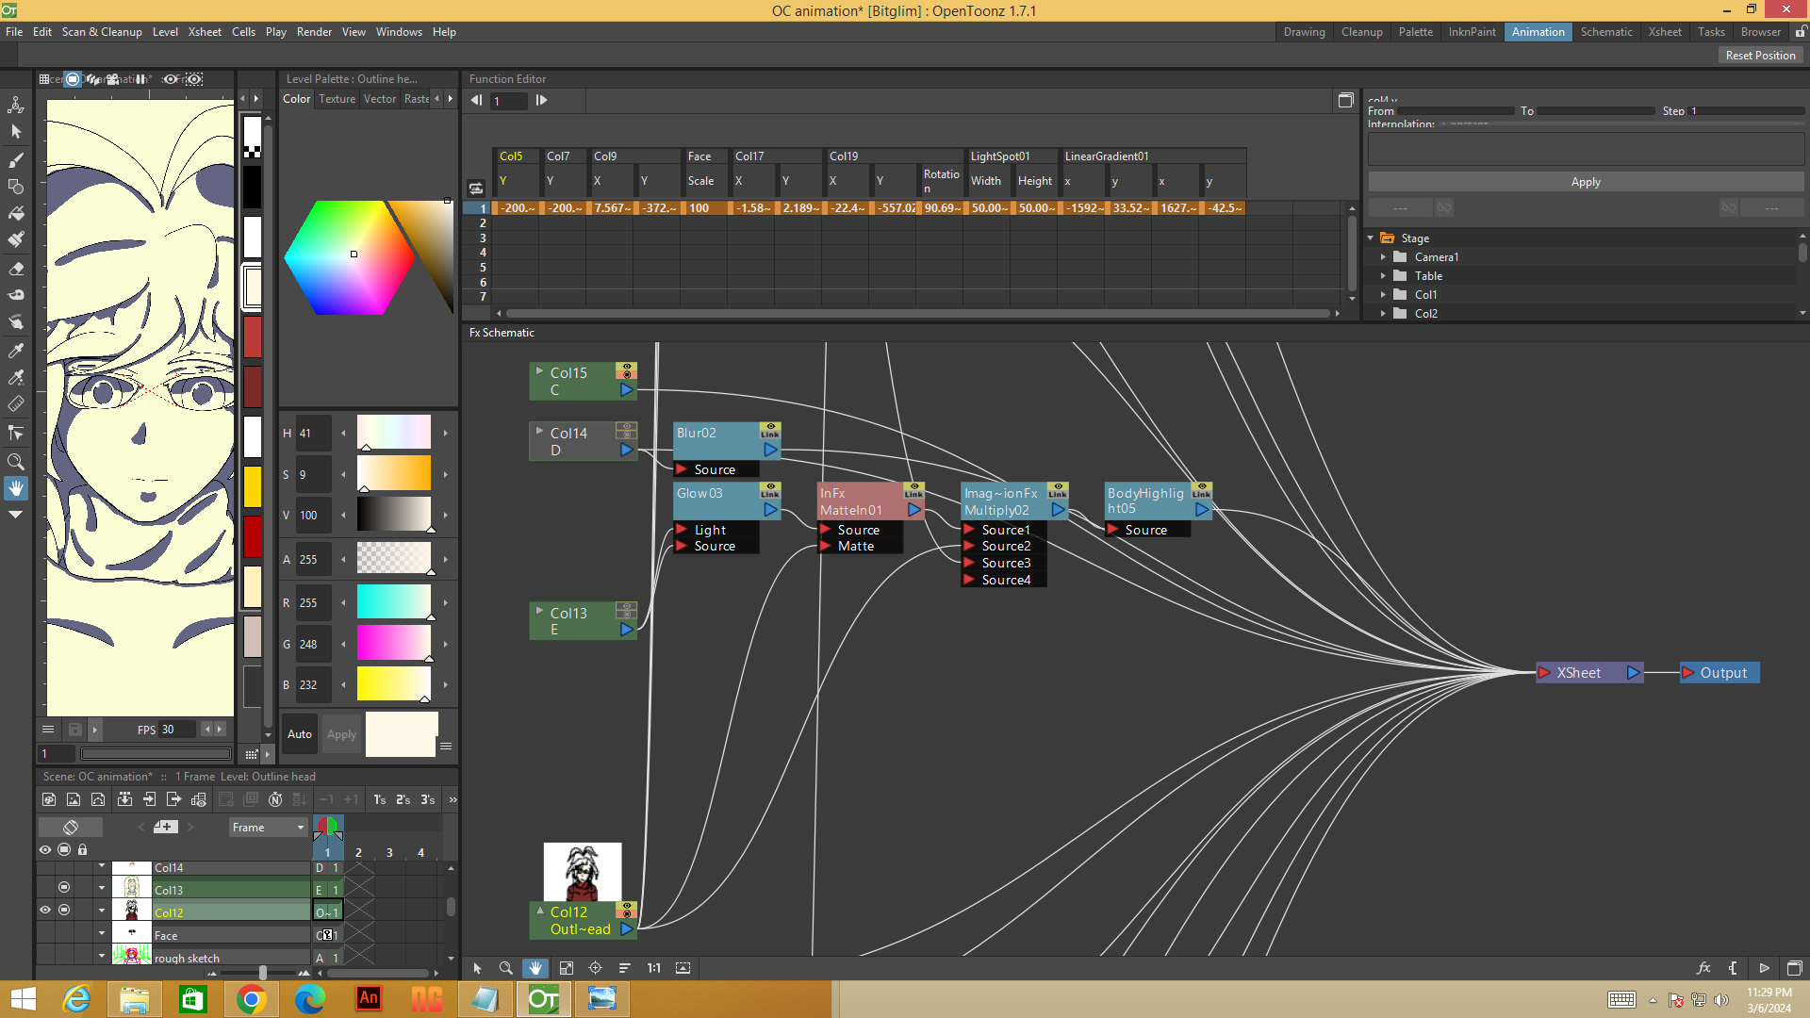Click Focus on Current icon in schematic
The image size is (1810, 1018).
(595, 968)
